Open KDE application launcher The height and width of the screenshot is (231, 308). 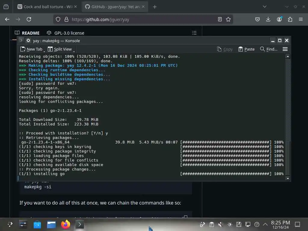(x=10, y=224)
